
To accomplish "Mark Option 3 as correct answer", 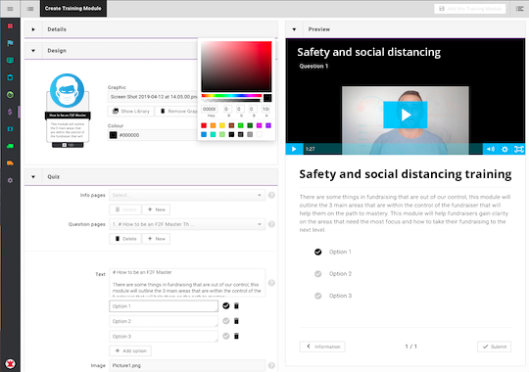I will click(226, 336).
